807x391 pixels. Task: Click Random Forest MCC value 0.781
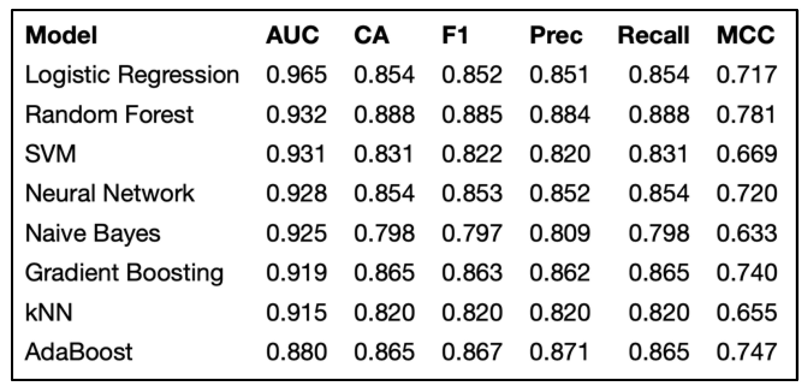point(746,114)
